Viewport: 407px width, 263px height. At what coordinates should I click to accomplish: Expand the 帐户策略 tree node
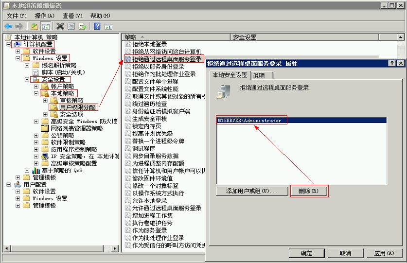36,86
